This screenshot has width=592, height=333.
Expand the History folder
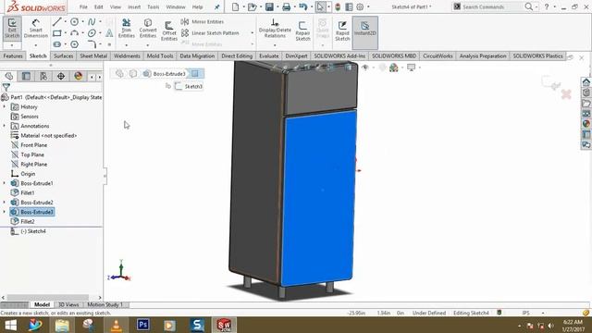[4, 107]
